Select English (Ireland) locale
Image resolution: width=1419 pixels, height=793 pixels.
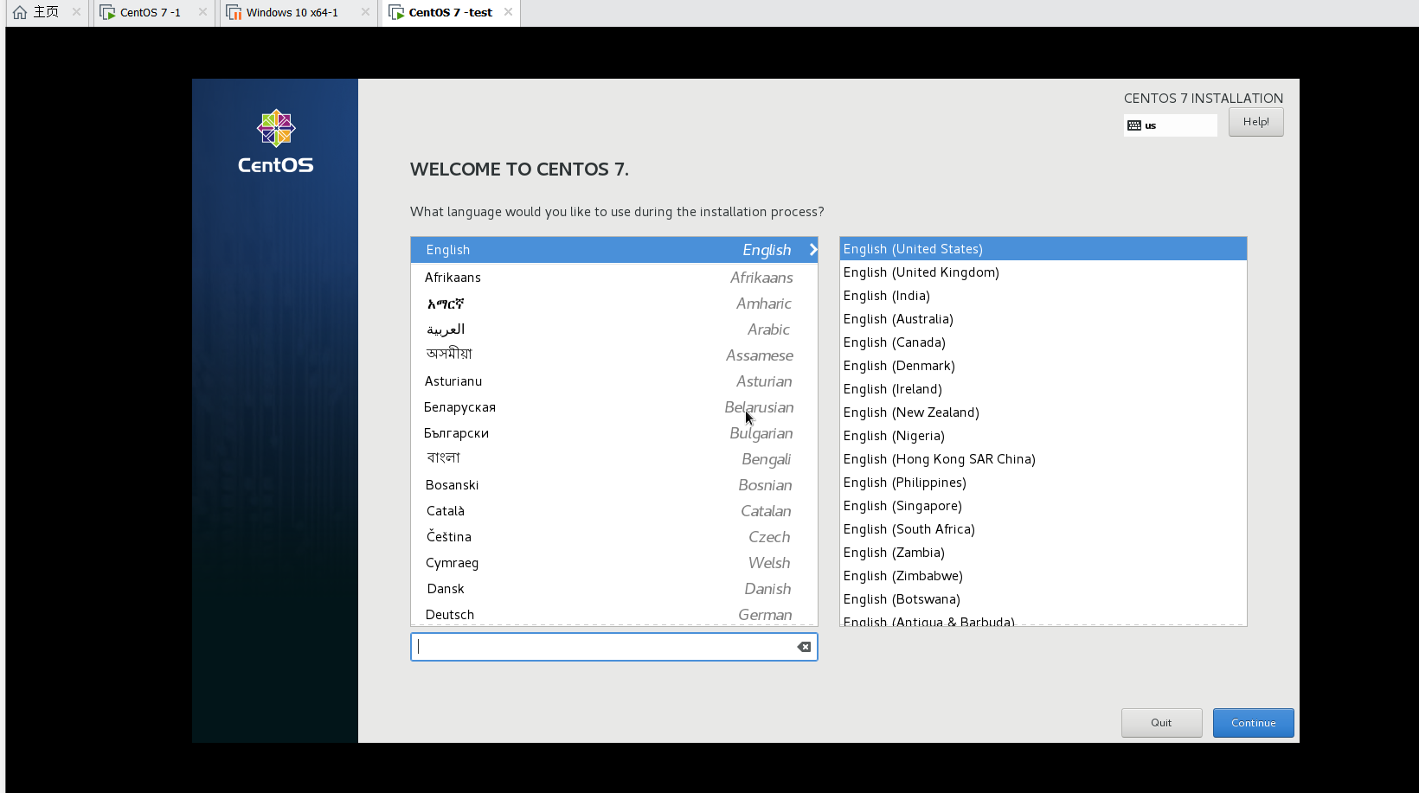tap(1043, 389)
